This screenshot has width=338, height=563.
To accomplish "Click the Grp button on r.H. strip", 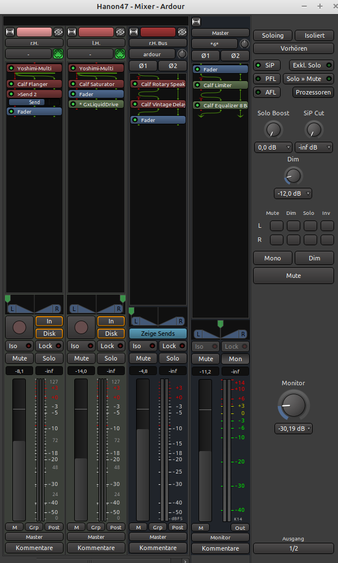I will (x=34, y=528).
